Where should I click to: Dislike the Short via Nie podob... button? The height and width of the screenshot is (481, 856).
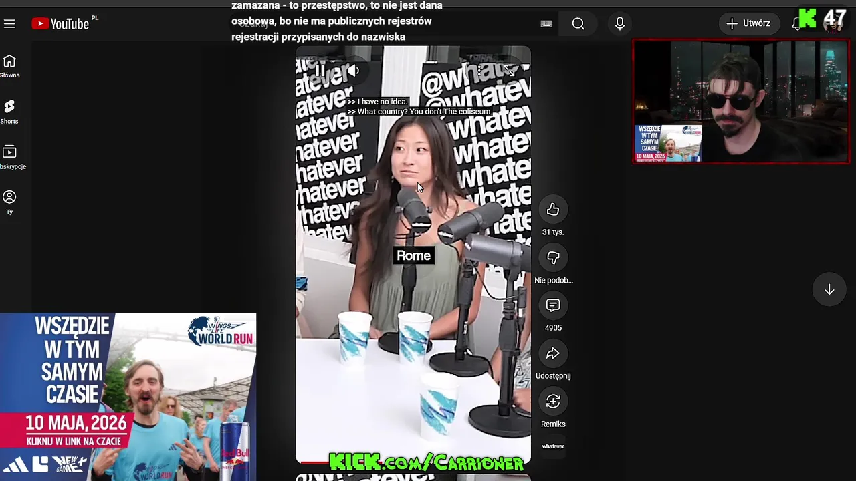click(x=553, y=258)
